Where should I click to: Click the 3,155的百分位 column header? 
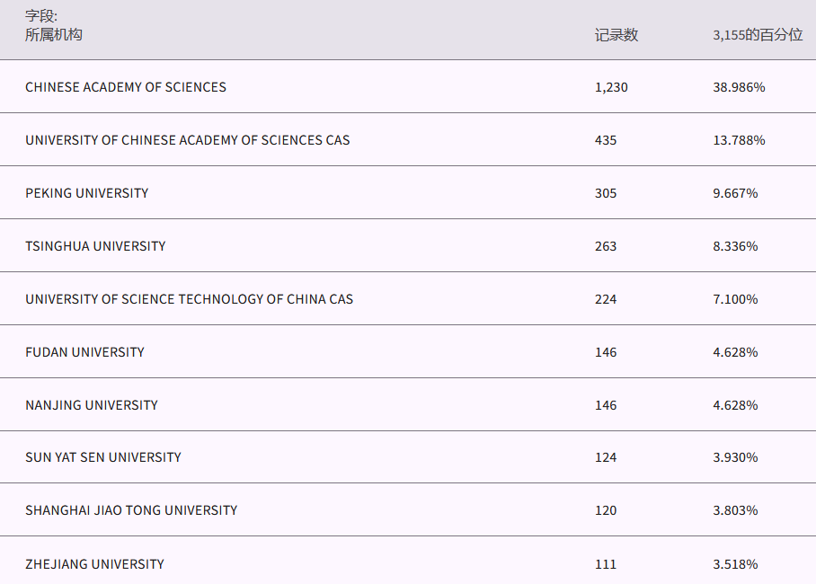click(x=758, y=35)
